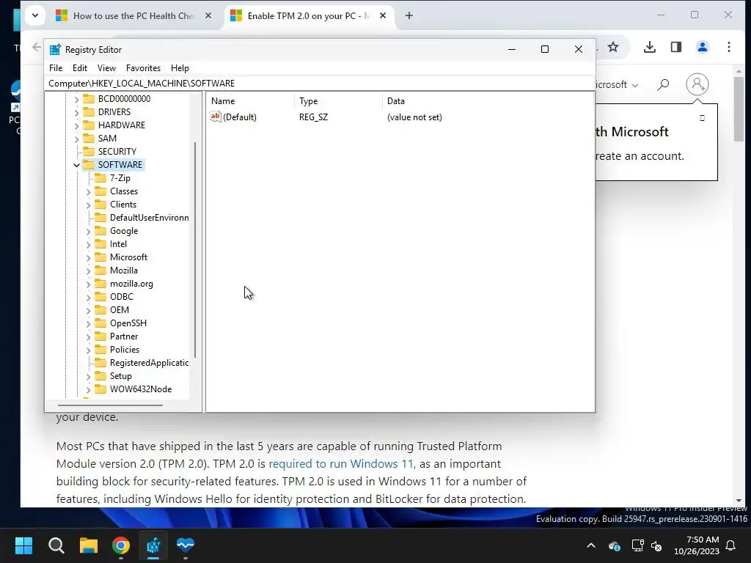The image size is (751, 563).
Task: Expand the DRIVERS key
Action: point(76,112)
